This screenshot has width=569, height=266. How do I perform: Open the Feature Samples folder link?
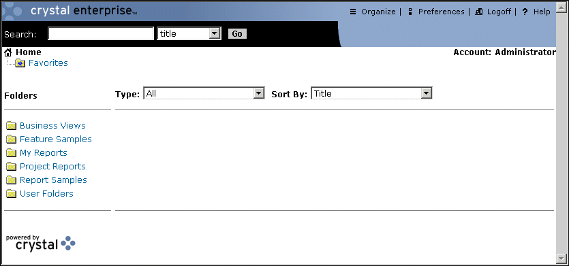point(55,139)
